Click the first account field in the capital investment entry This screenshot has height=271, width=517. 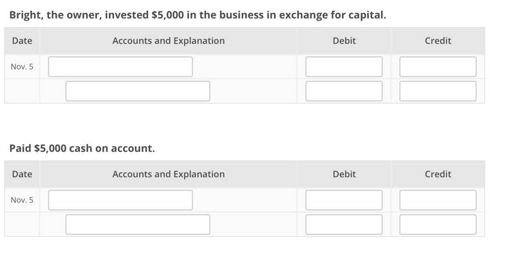coord(120,66)
